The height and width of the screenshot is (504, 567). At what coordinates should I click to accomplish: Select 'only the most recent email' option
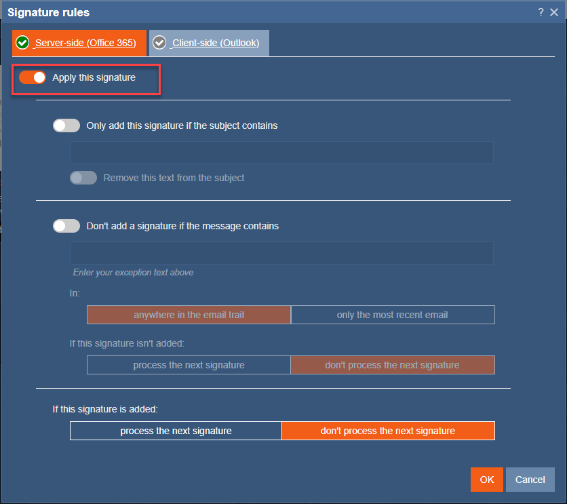392,315
